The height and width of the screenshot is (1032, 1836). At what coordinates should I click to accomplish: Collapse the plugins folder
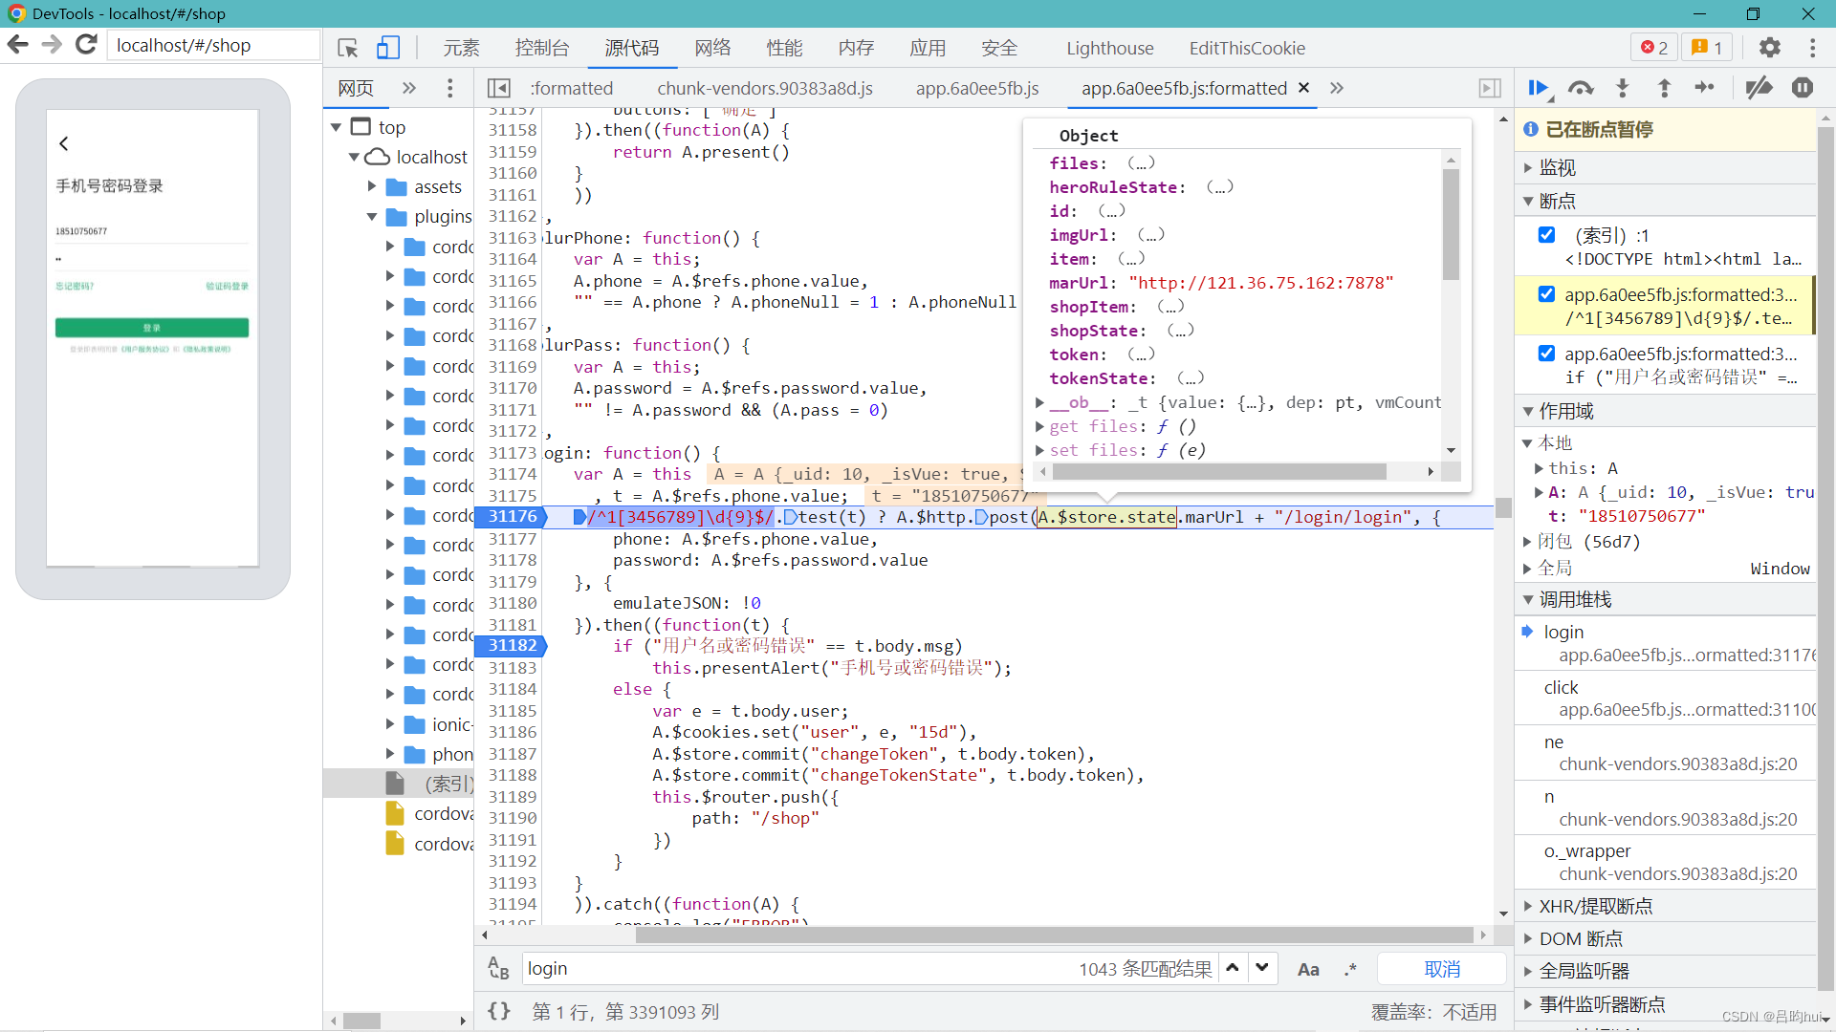pos(372,217)
